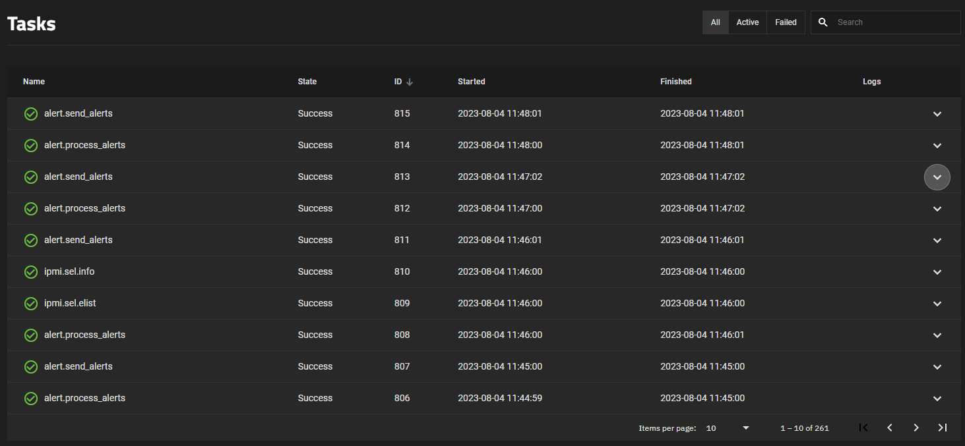965x446 pixels.
Task: Expand the row for task 809
Action: [x=937, y=304]
